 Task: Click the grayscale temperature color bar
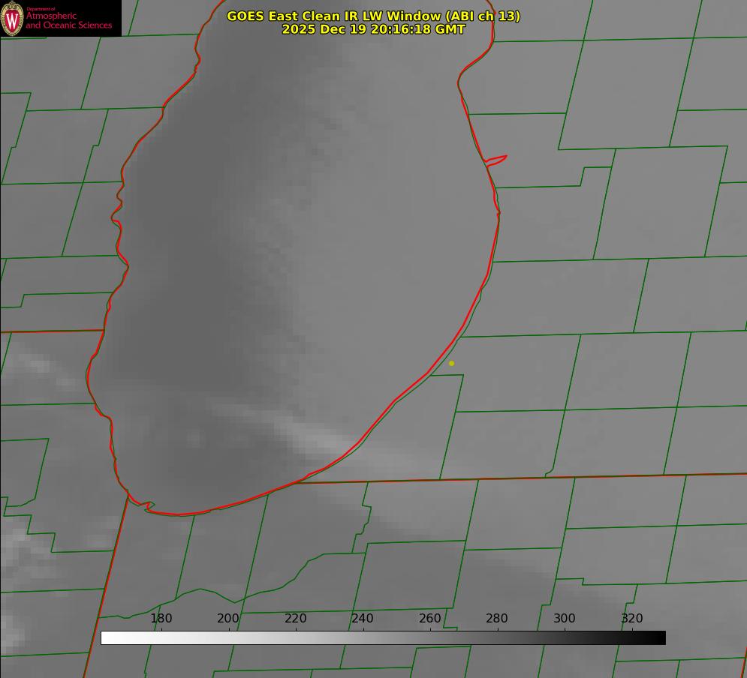click(x=383, y=637)
